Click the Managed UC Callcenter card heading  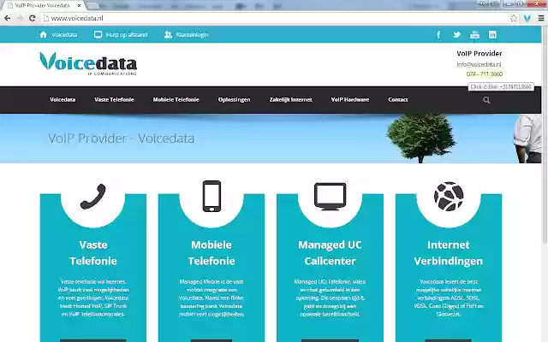[x=330, y=253]
